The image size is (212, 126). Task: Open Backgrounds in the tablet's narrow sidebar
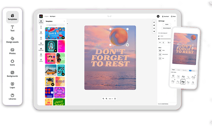point(41,49)
